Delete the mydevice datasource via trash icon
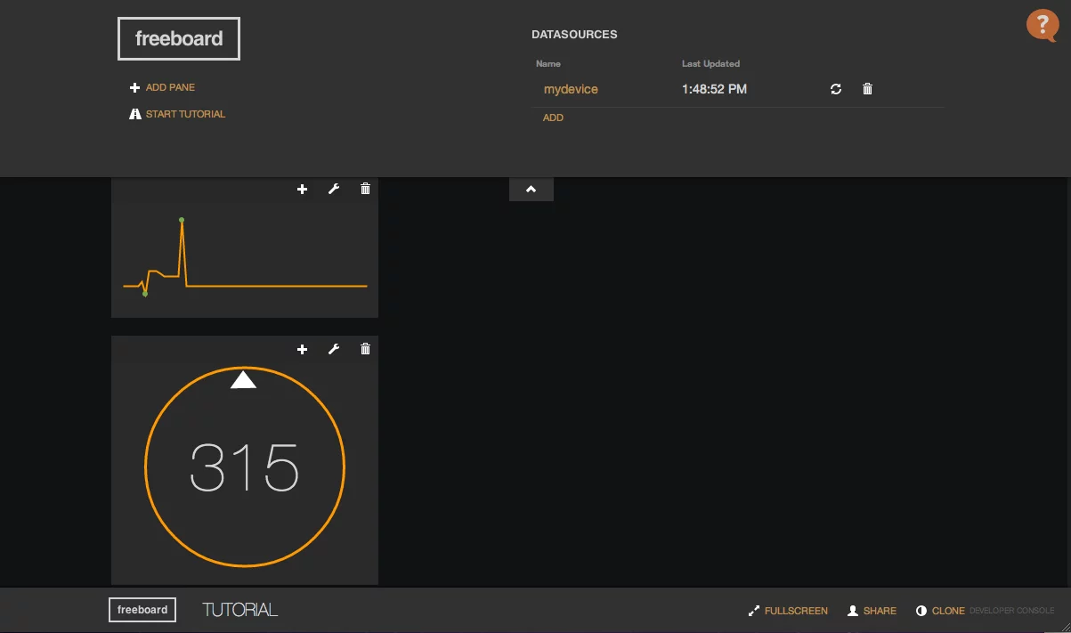1071x633 pixels. click(x=868, y=89)
